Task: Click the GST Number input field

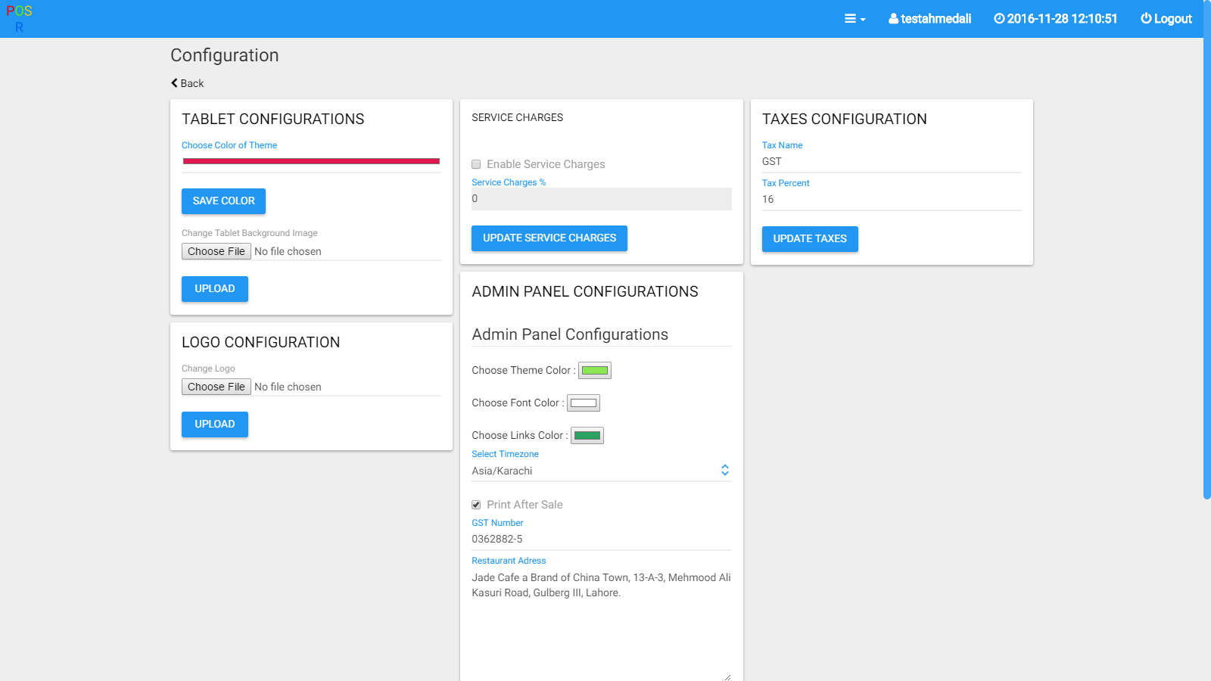Action: click(x=601, y=540)
